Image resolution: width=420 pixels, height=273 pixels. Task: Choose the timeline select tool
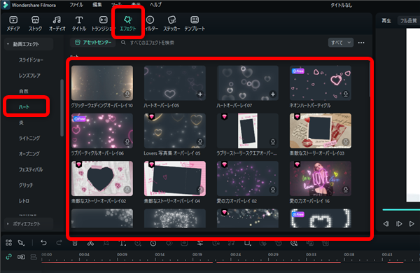(x=21, y=243)
